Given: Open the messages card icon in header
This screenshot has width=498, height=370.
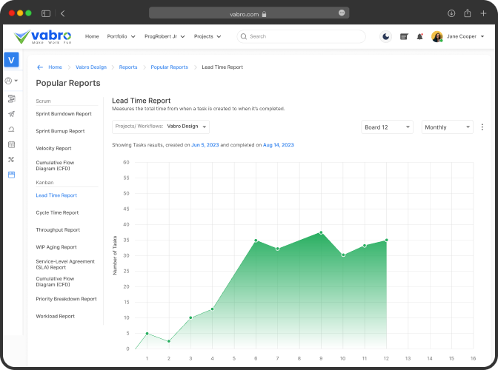Looking at the screenshot, I should point(404,36).
